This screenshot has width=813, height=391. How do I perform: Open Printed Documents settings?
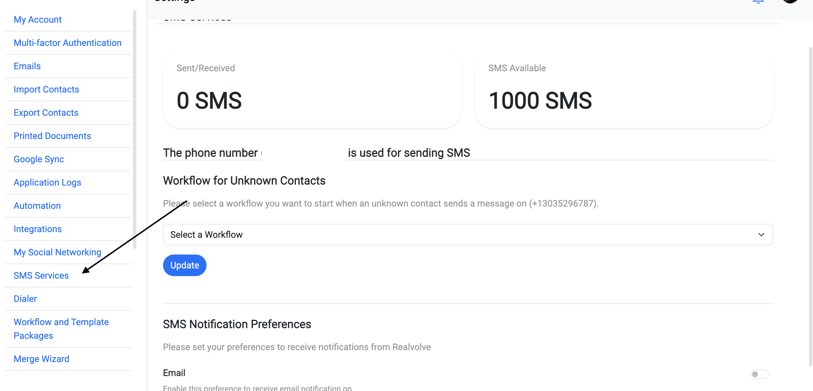click(52, 136)
